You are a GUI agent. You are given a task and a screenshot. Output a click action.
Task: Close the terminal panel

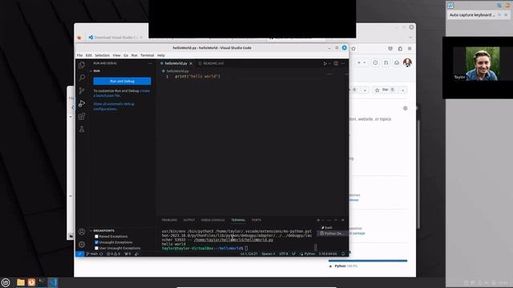(342, 220)
